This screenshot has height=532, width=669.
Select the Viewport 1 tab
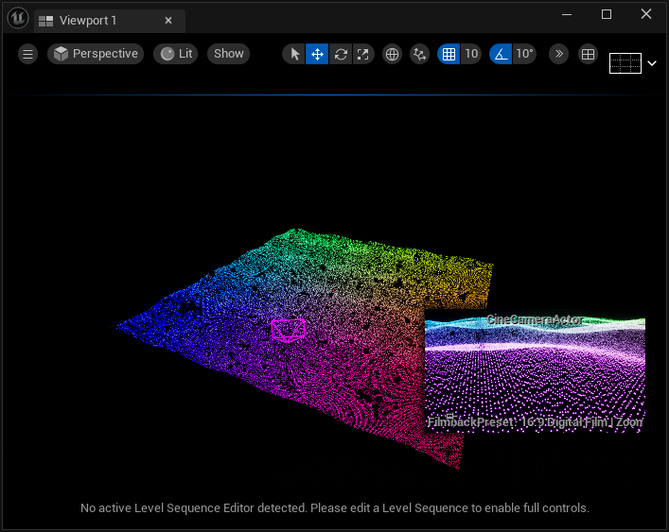tap(88, 20)
